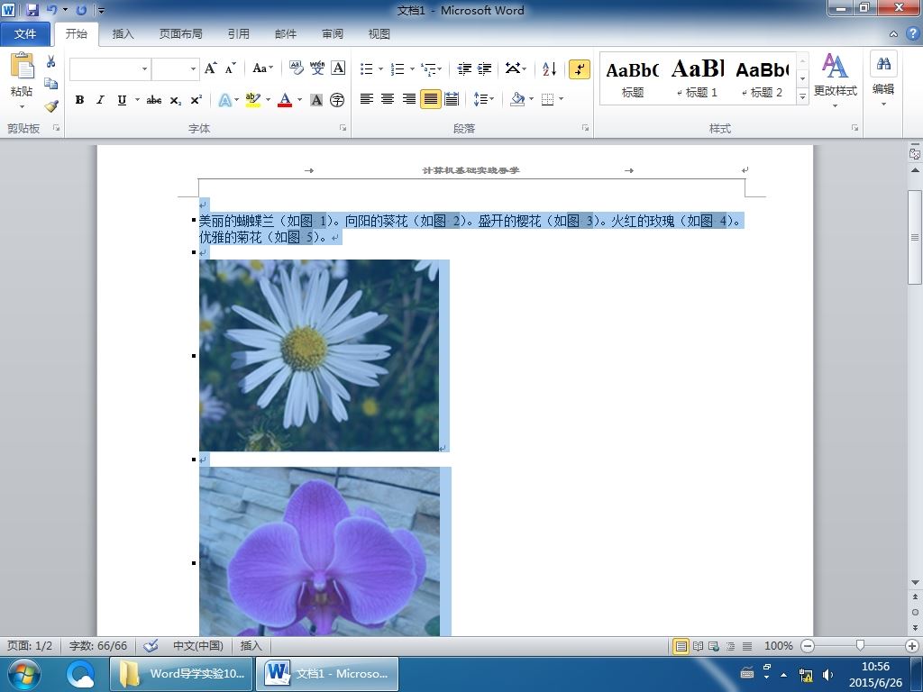Open Word导学实验 folder in taskbar

tap(182, 674)
